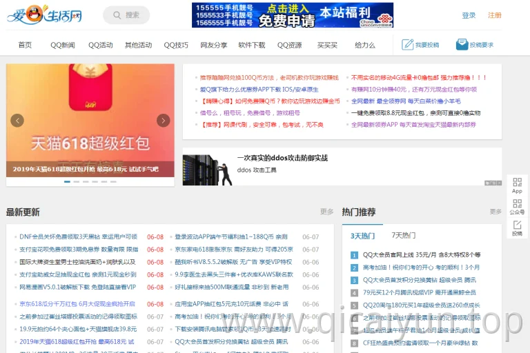
Task: Switch to the 7天热门 tab
Action: pos(403,235)
